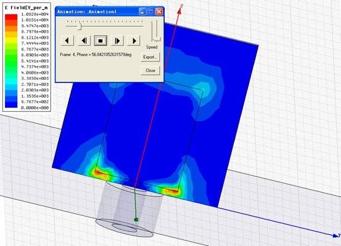
Task: Click the Animation: Animation1 title bar
Action: 97,12
